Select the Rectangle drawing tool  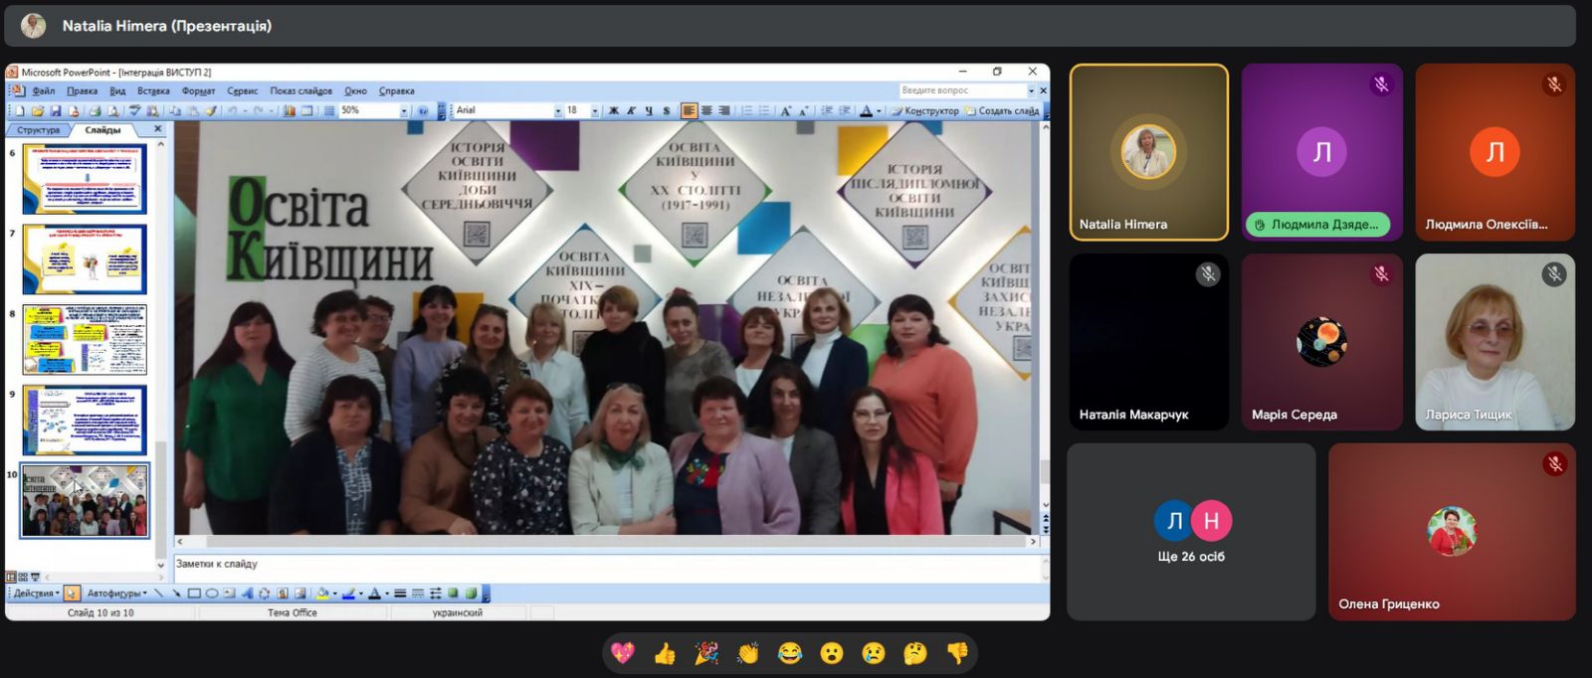[x=194, y=593]
